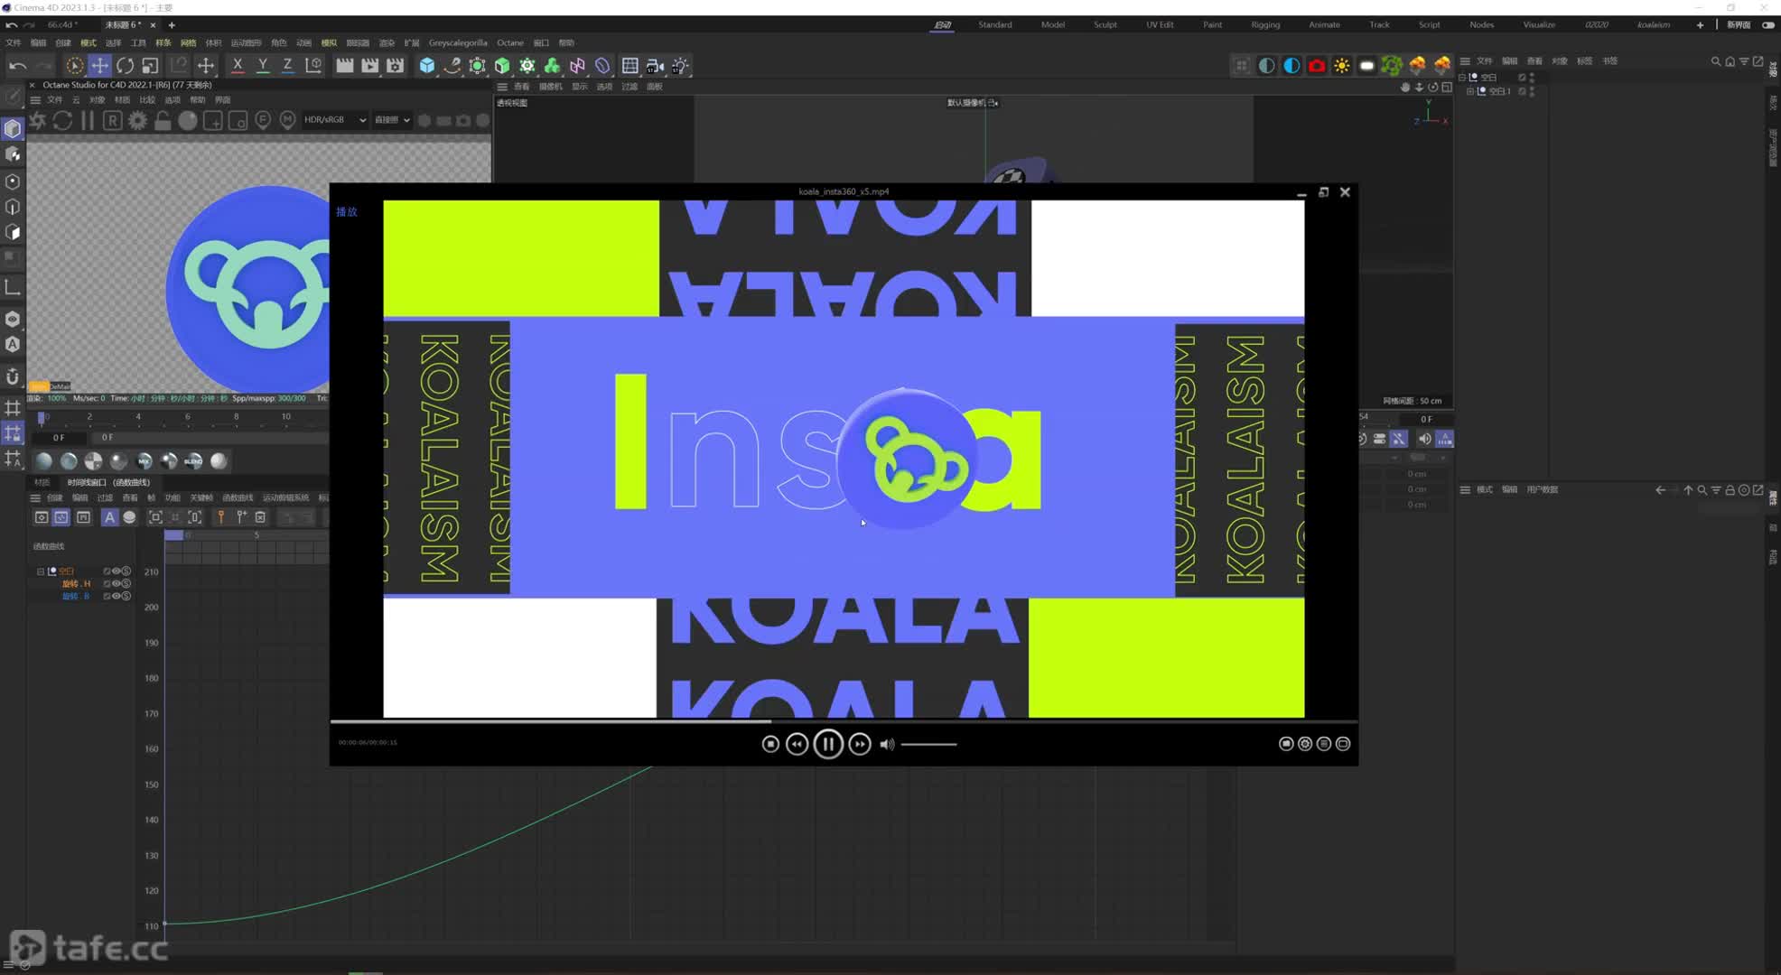Toggle Octane render region R button
This screenshot has width=1781, height=975.
(x=112, y=120)
